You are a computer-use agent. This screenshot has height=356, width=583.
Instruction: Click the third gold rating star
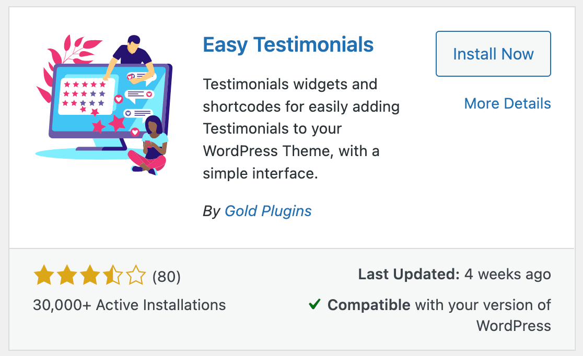[90, 276]
